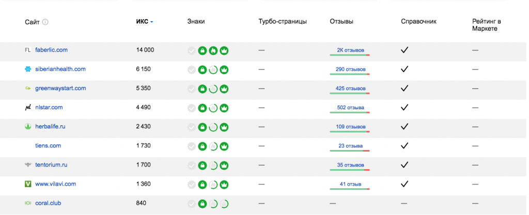The image size is (529, 215).
Task: Click the Справочник checkmark for herbalife.ru
Action: pos(404,127)
